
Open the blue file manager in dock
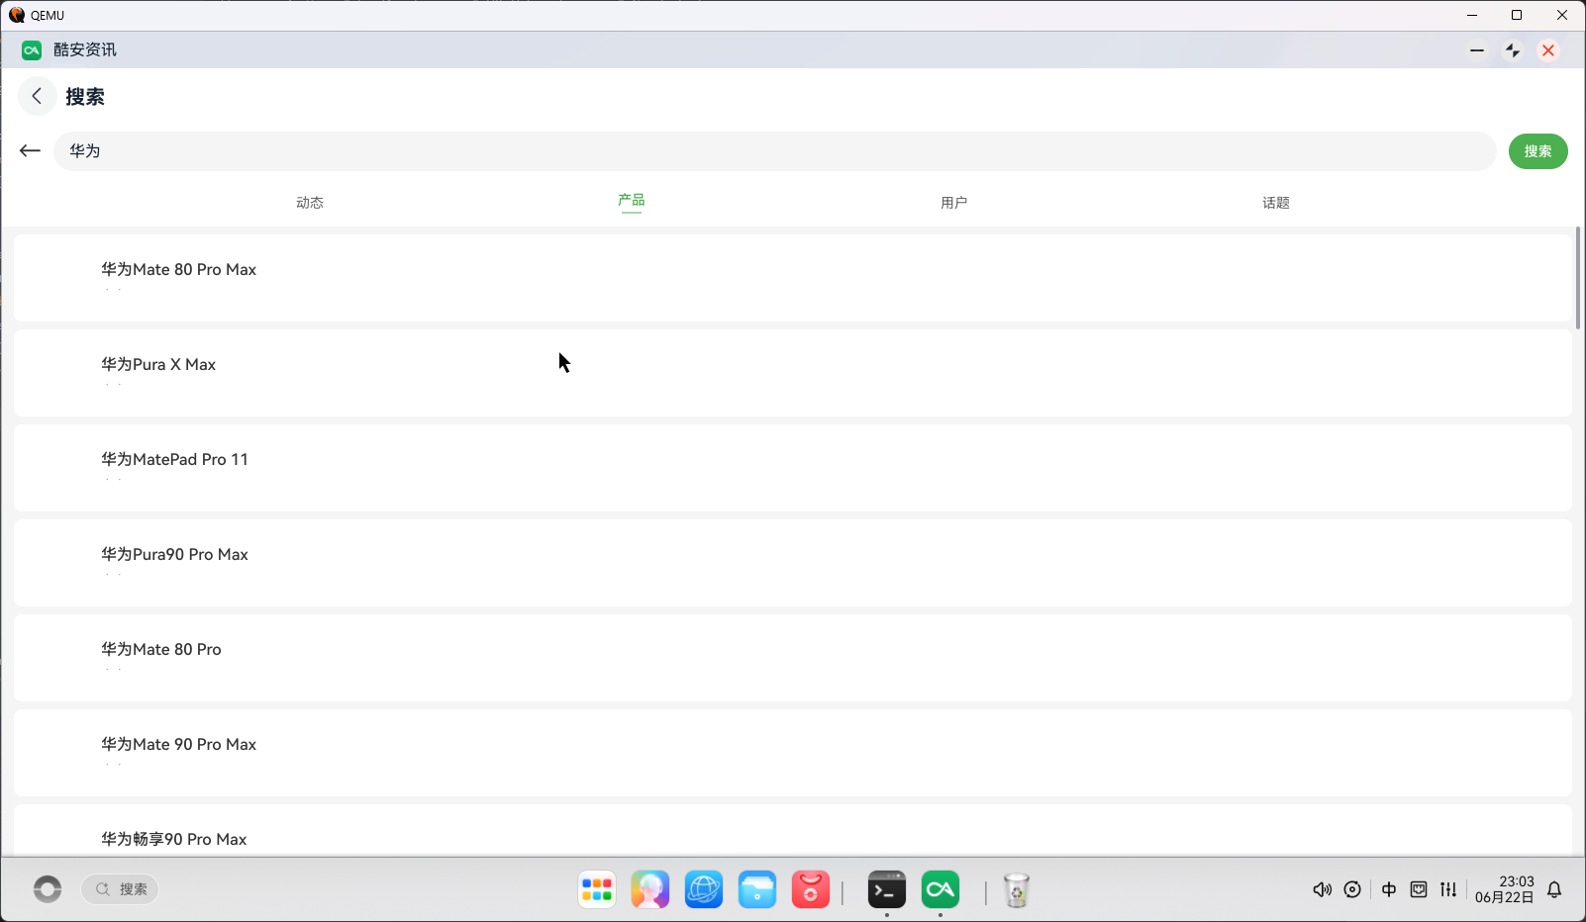click(x=757, y=890)
